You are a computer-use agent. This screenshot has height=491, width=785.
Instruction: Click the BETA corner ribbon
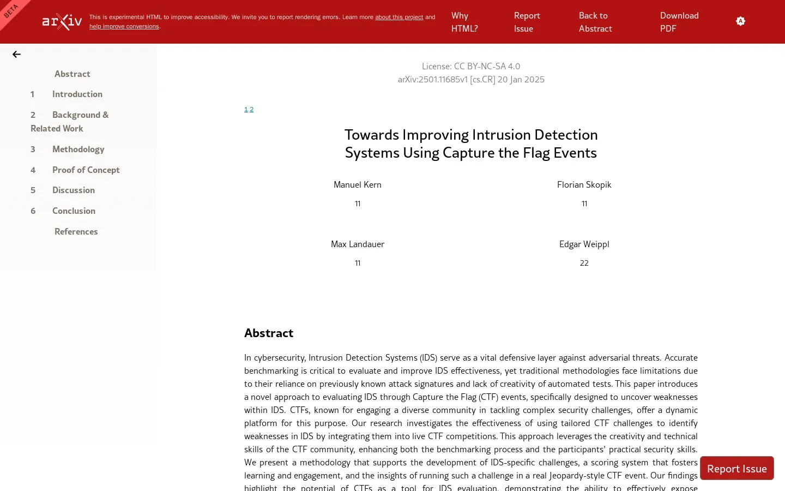11,11
